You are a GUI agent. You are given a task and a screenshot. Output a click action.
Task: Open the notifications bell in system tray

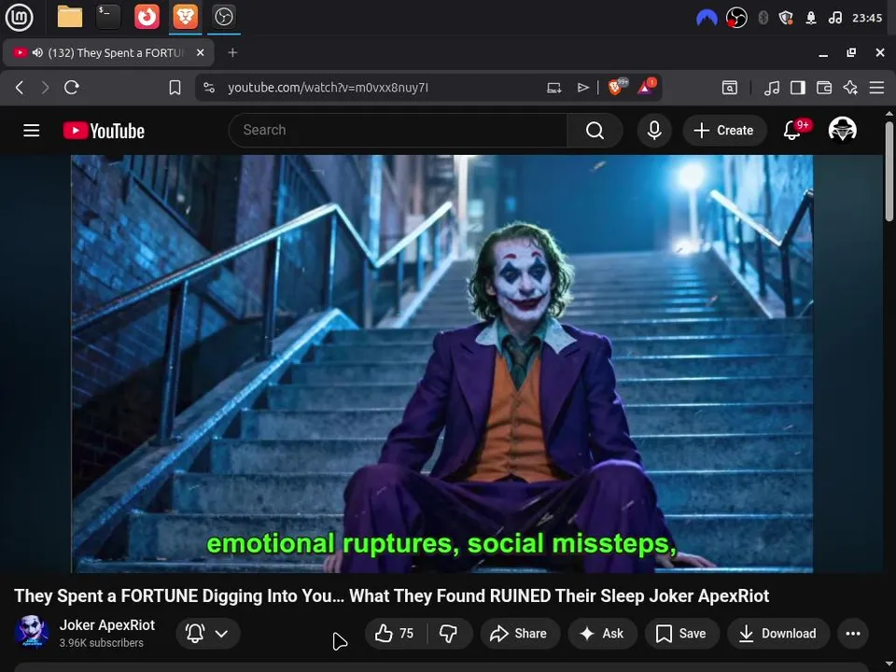pos(811,18)
